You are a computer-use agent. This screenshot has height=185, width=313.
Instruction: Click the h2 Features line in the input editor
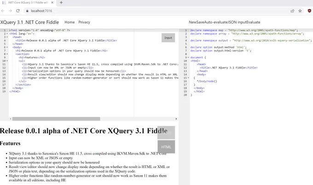[x=32, y=58]
